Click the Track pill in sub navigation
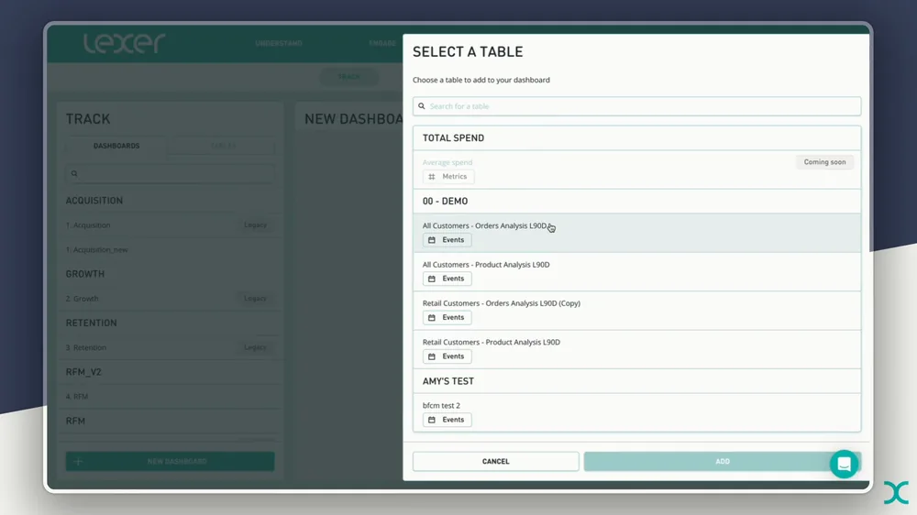 point(349,77)
